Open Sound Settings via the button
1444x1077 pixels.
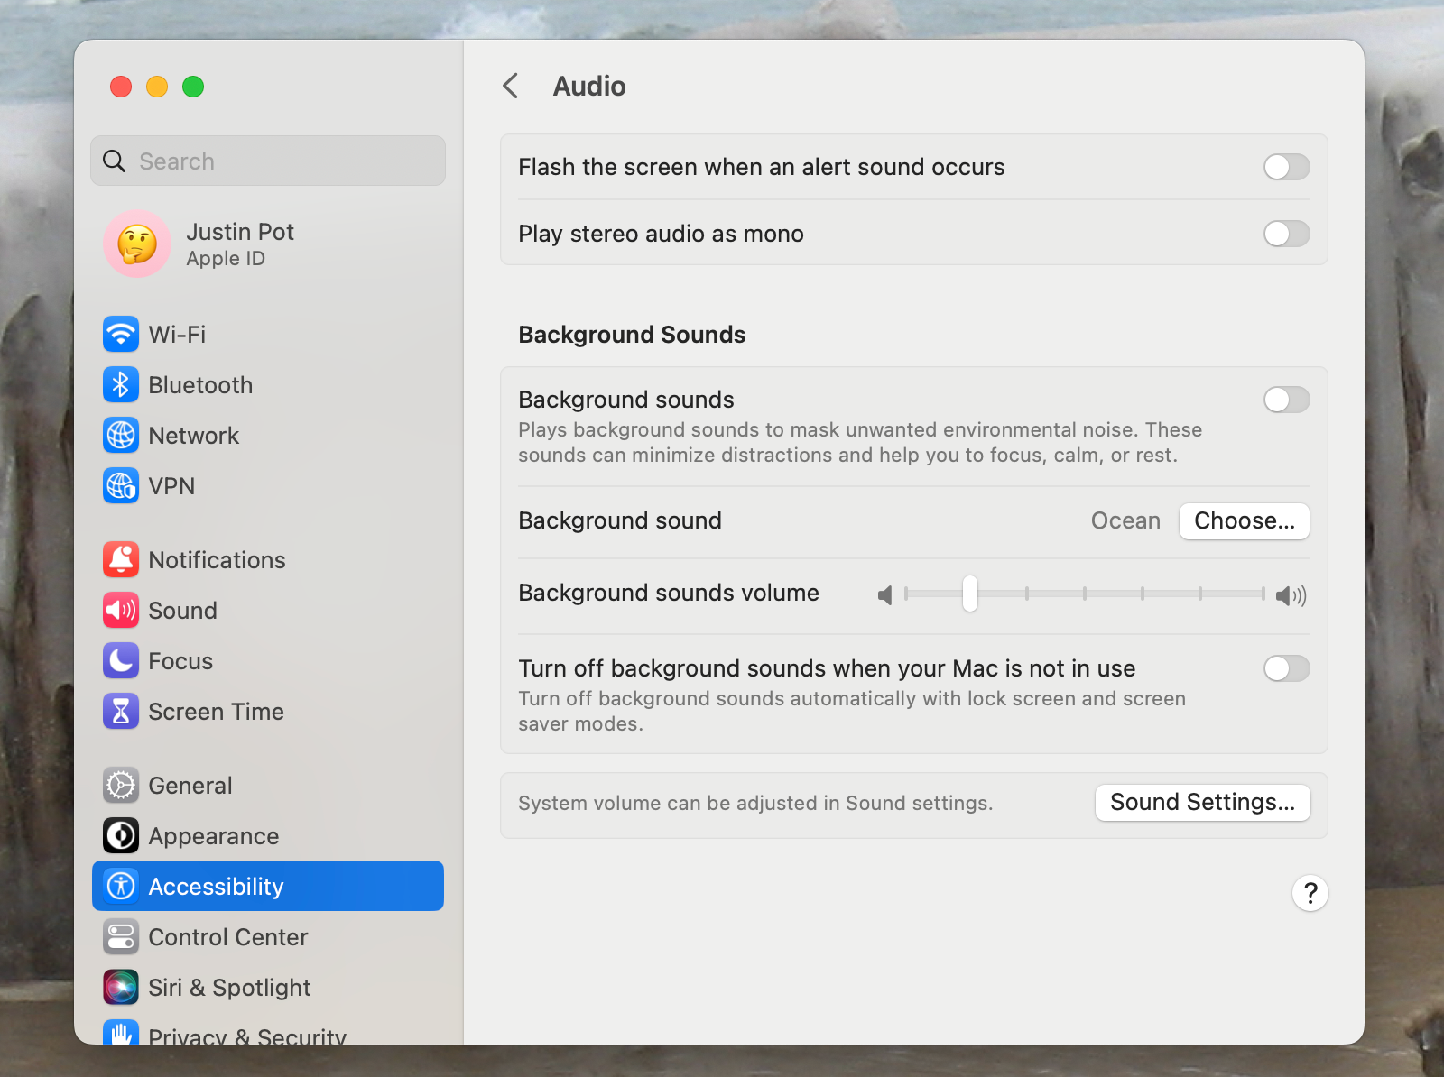[x=1202, y=802]
